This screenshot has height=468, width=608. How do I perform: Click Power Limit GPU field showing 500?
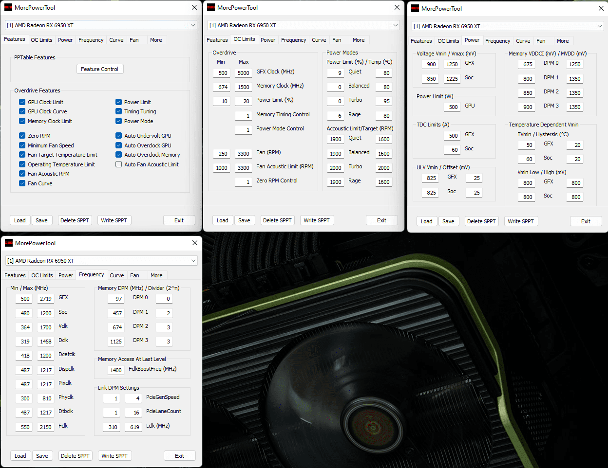[452, 107]
